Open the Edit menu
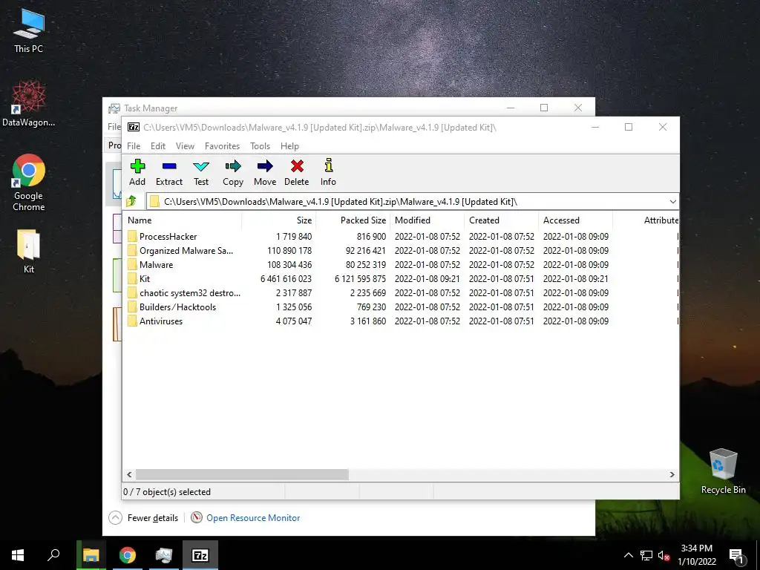Screen dimensions: 760x570 158,146
